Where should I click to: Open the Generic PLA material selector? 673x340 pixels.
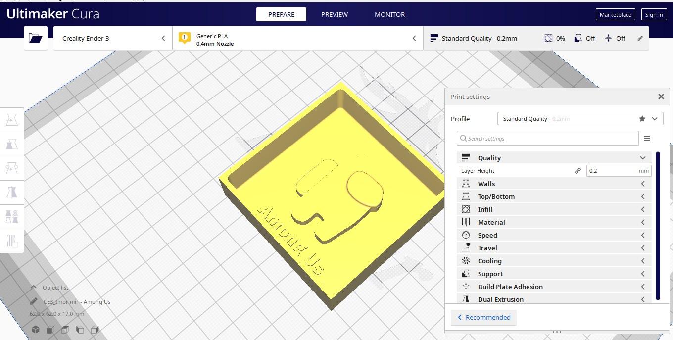point(298,38)
